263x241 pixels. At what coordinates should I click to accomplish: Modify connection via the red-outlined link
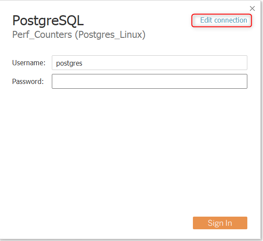pos(223,20)
